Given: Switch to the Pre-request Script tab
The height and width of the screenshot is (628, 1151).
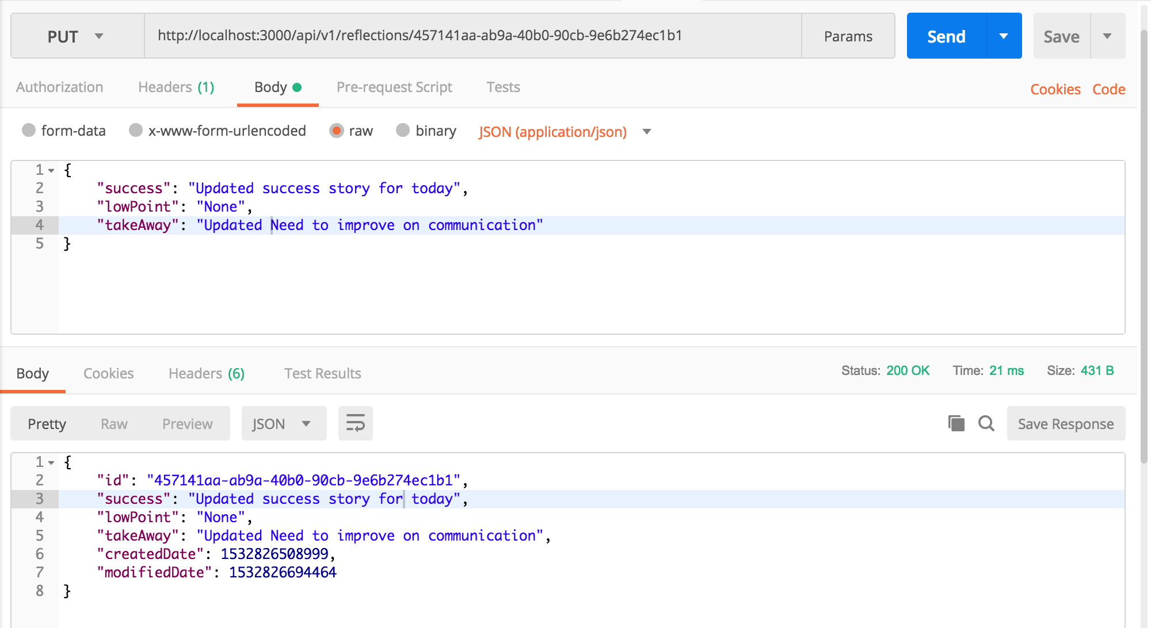Looking at the screenshot, I should click(394, 87).
